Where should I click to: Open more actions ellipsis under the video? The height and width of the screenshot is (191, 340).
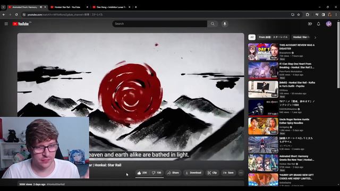[x=241, y=173]
